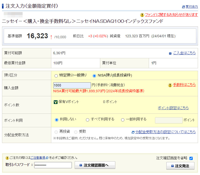Open the ポイント設定はこちら link
Viewport: 200px width, 175px height.
[173, 108]
